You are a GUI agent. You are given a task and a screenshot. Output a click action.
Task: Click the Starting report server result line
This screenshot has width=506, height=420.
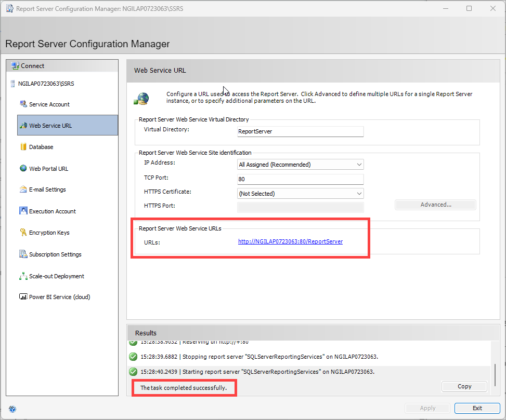click(257, 372)
